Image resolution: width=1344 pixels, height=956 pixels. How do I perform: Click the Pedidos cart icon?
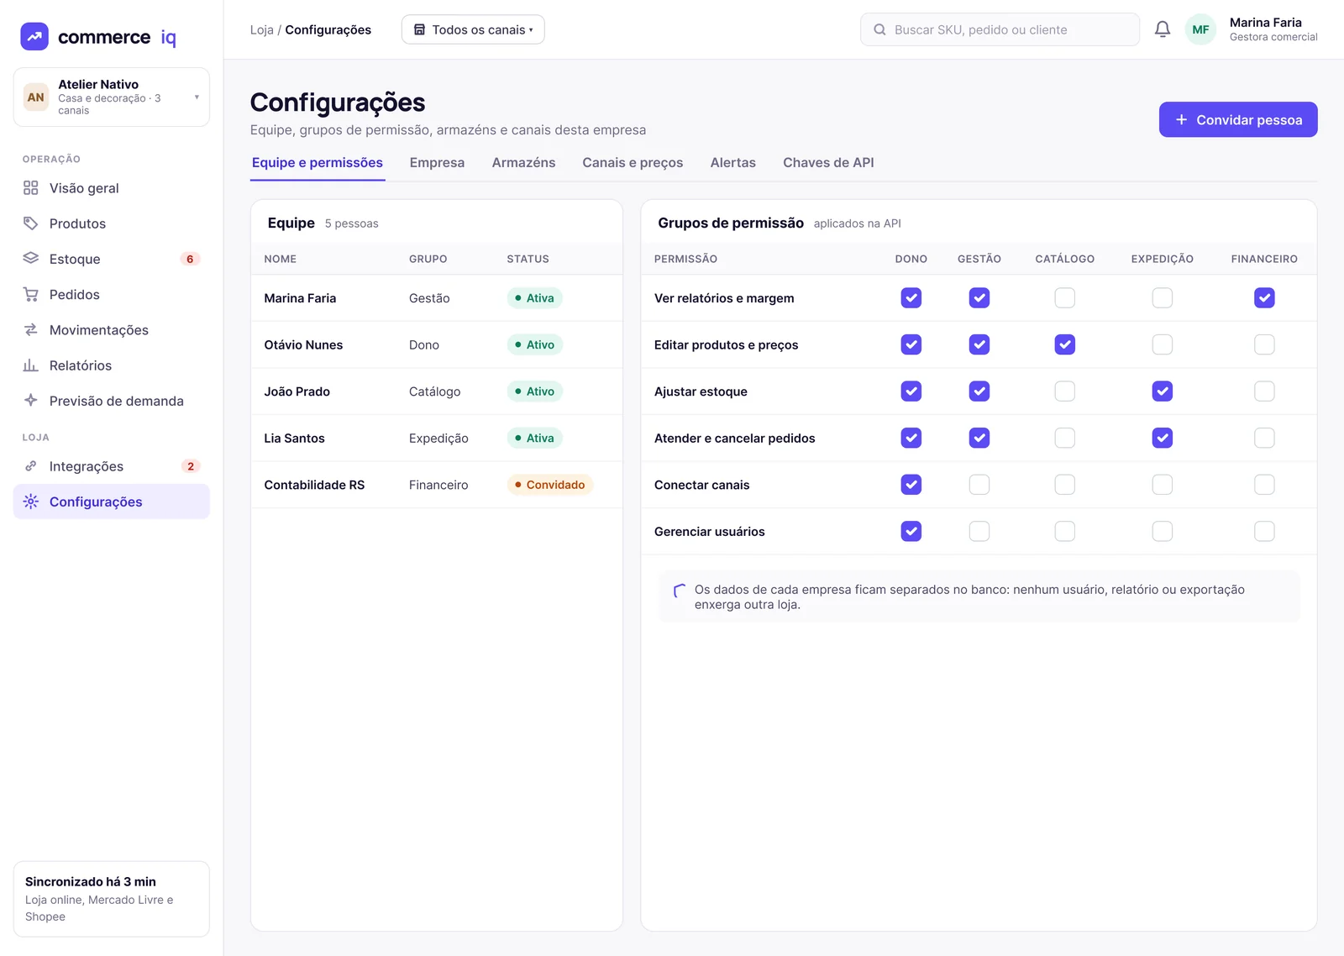(31, 294)
